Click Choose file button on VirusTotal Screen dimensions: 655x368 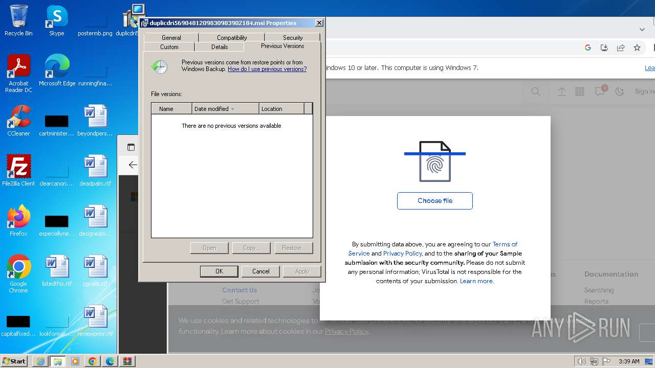point(435,201)
